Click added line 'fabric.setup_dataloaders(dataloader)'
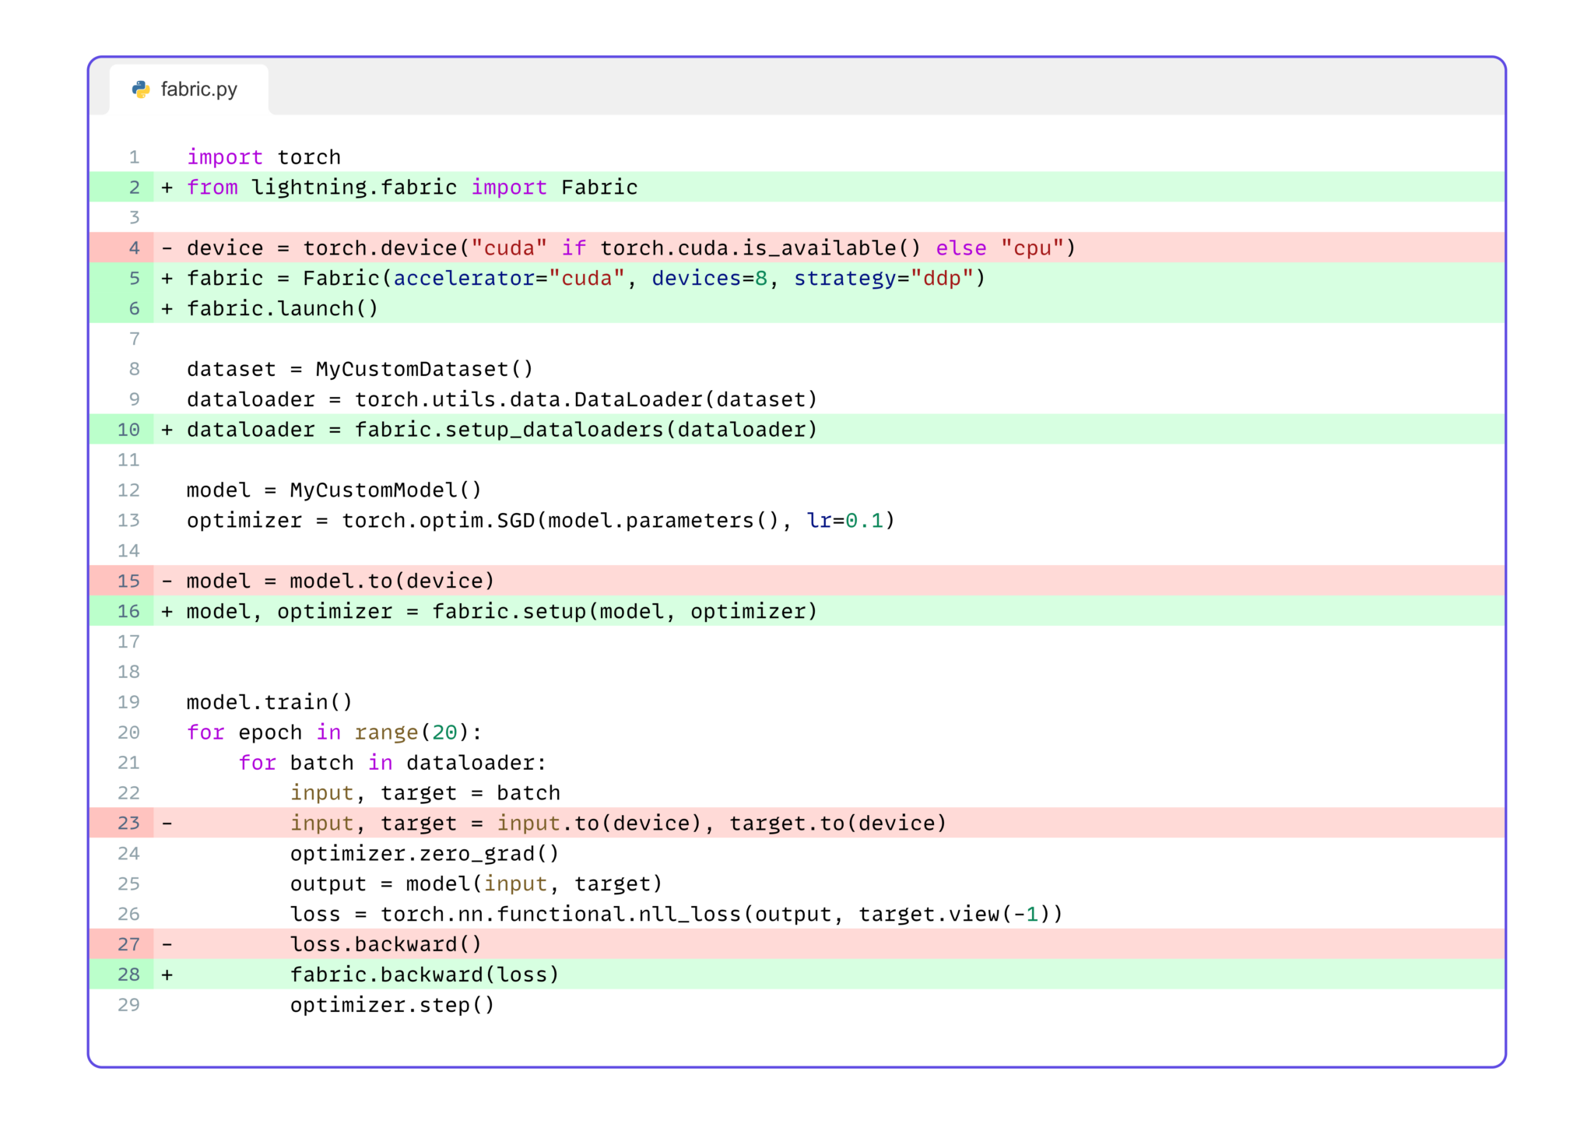 coord(797,430)
